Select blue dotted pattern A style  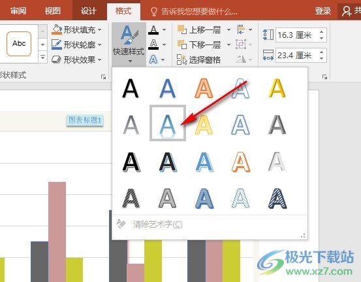pos(204,198)
